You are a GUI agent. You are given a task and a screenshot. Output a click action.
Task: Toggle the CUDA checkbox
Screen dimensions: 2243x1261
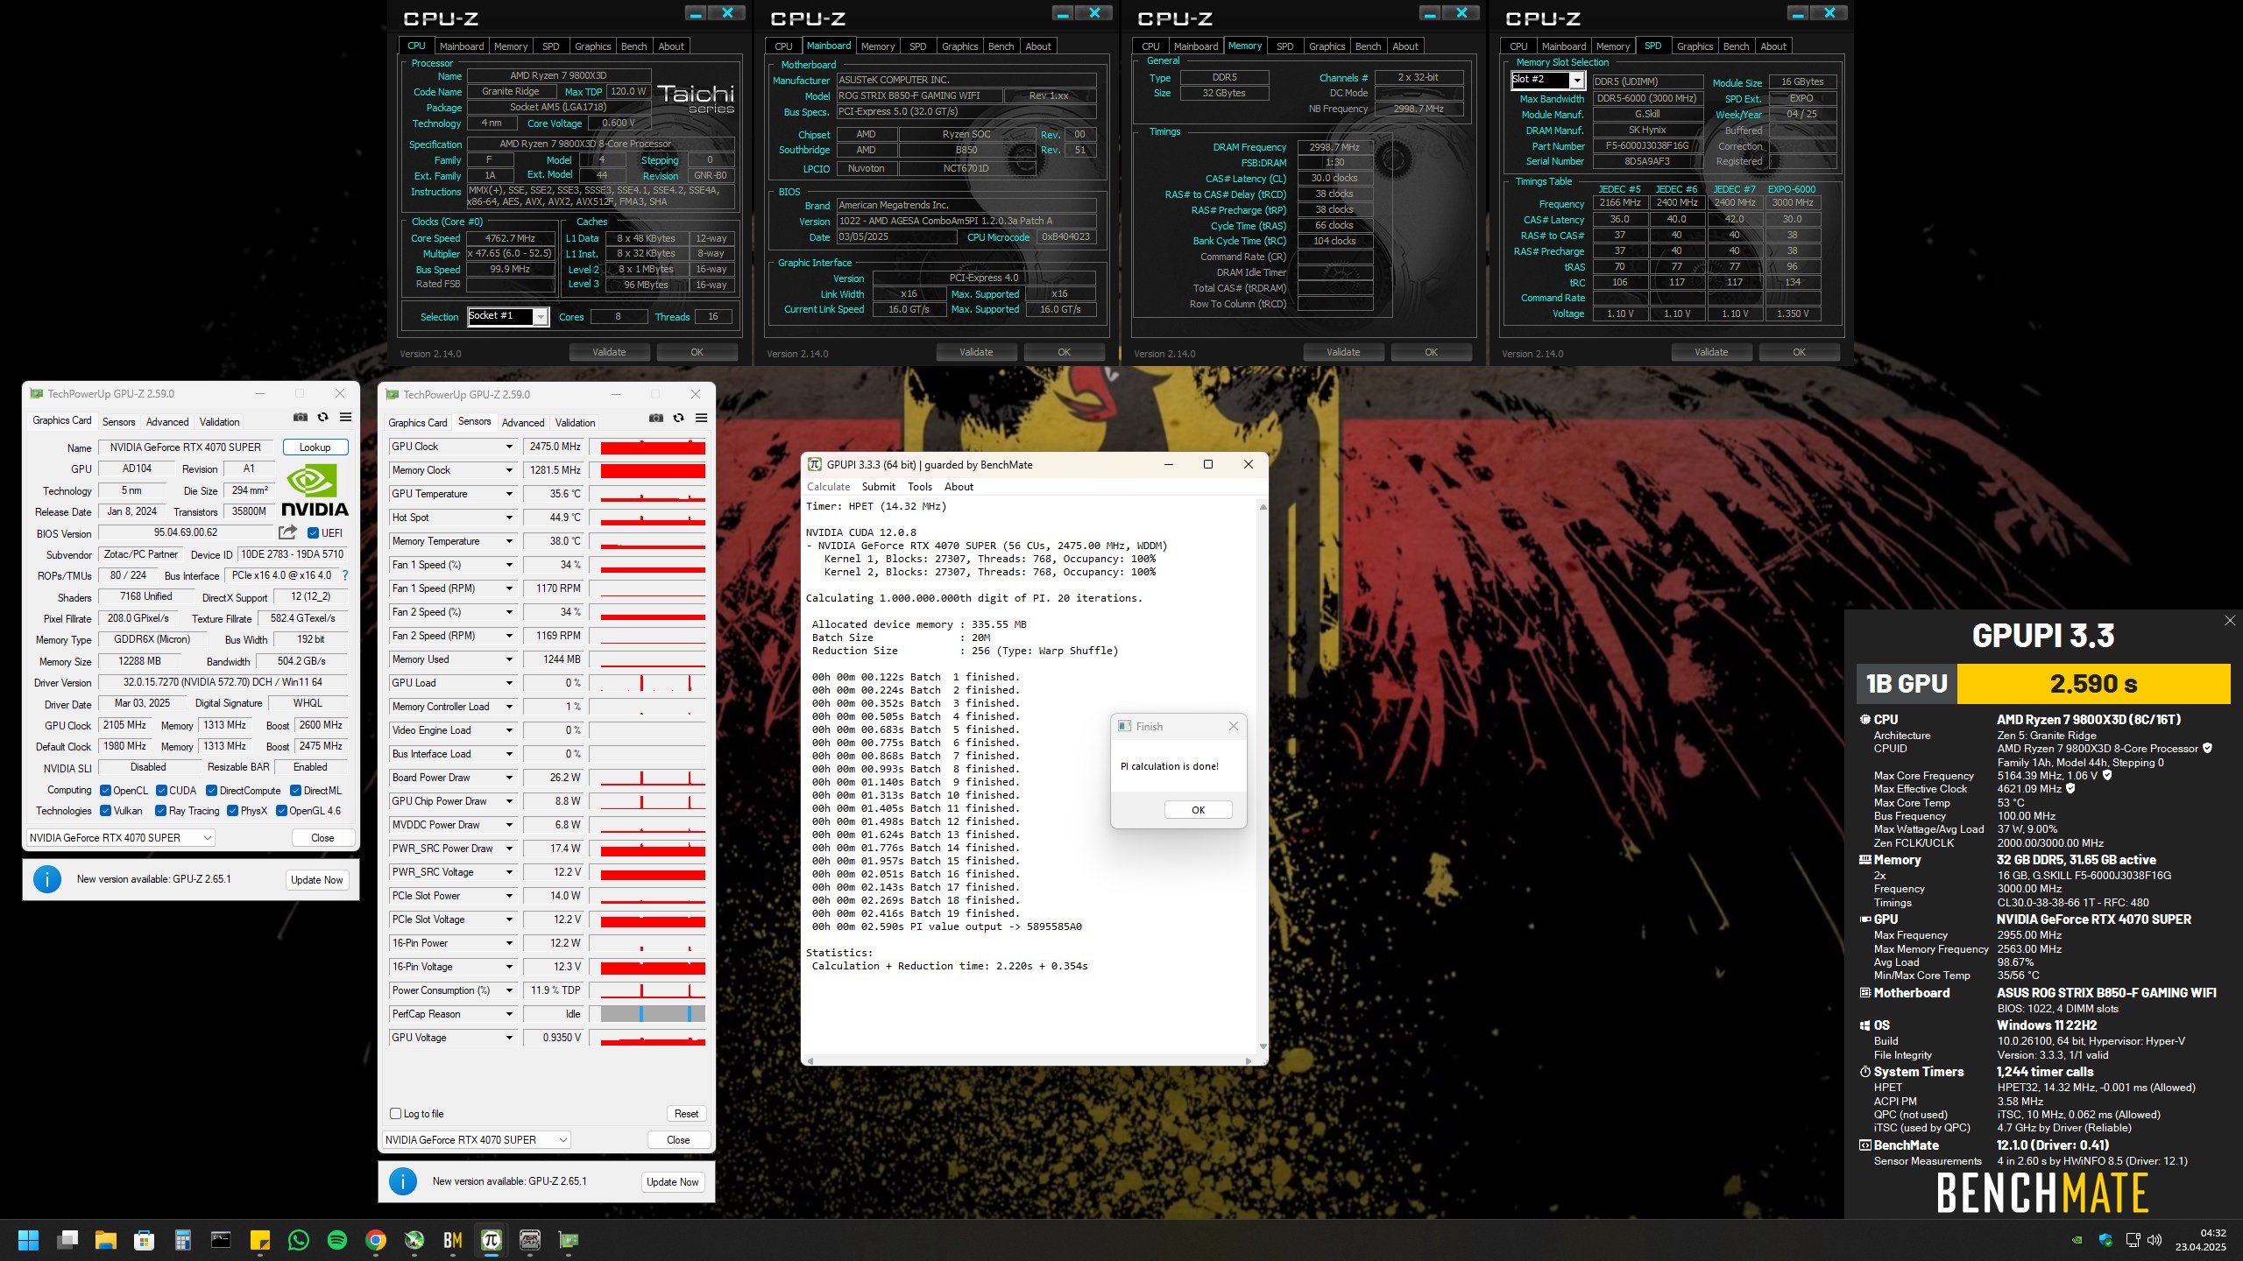click(x=161, y=790)
